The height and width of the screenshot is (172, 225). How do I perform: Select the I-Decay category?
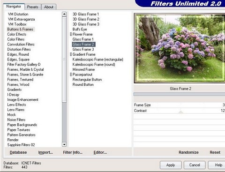[13, 95]
